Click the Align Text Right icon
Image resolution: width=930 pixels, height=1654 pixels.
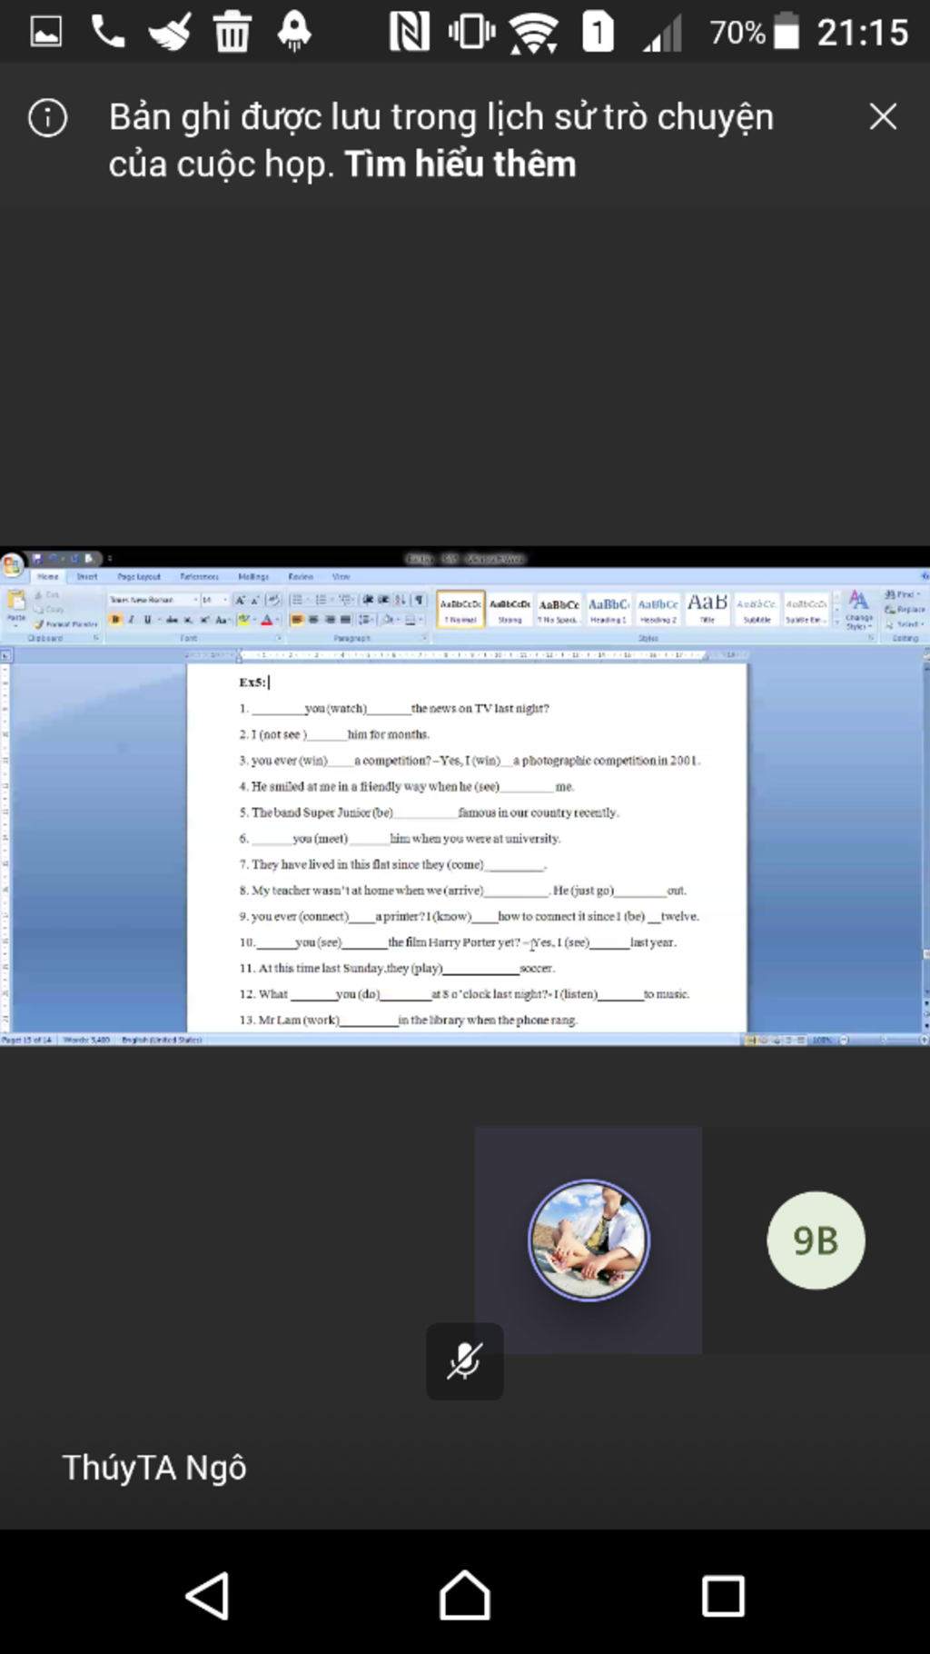click(x=330, y=620)
